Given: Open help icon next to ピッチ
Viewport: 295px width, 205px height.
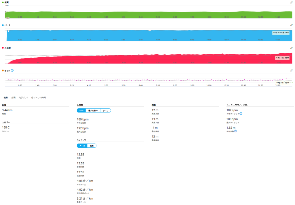Looking at the screenshot, I should point(12,70).
